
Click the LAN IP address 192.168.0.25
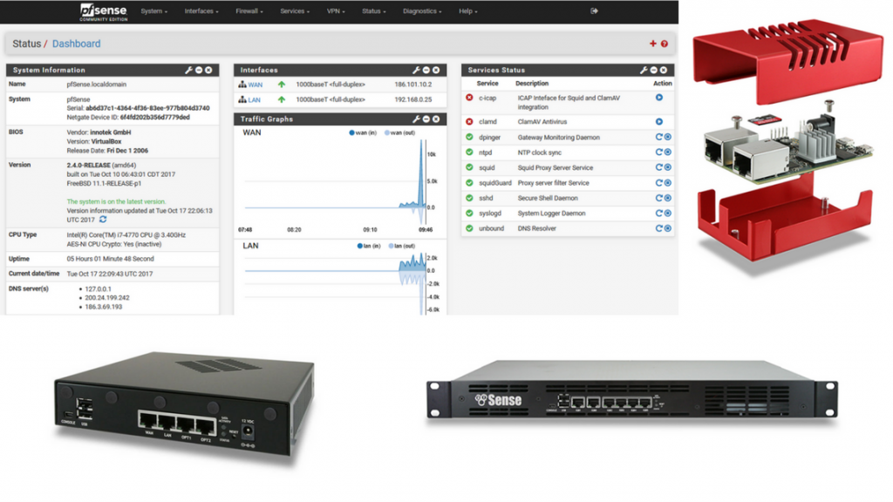coord(412,99)
